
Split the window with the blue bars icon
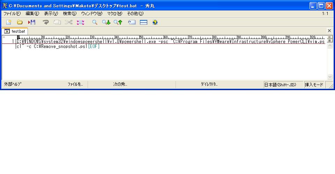tap(143, 22)
